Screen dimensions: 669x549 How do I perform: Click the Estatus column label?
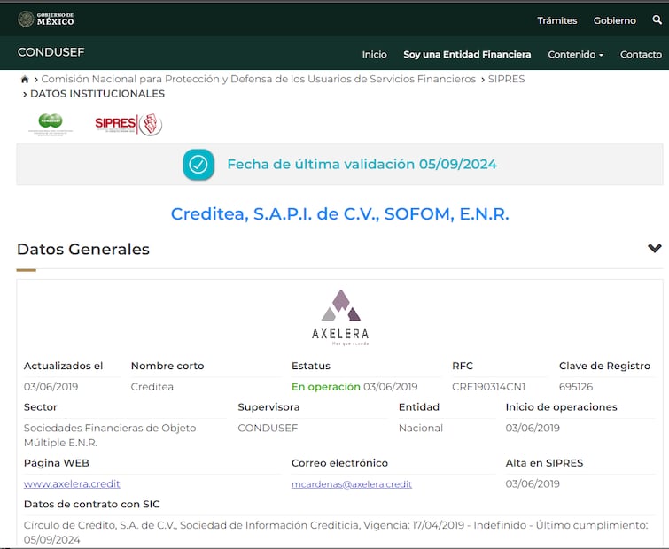pos(311,366)
